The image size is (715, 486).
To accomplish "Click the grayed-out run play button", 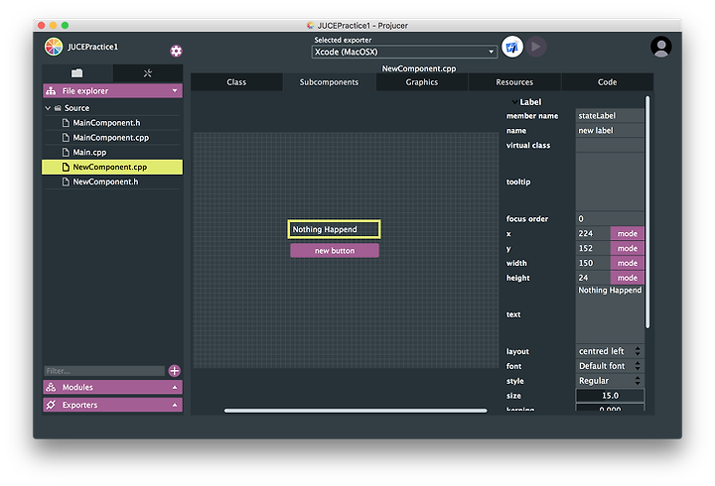I will coord(536,47).
